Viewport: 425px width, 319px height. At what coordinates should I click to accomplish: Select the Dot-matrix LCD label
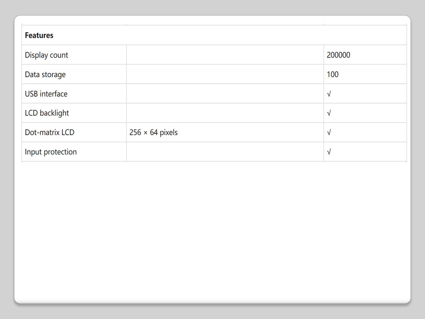50,132
